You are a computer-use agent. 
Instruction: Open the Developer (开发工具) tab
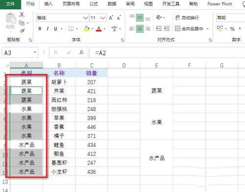tap(171, 4)
